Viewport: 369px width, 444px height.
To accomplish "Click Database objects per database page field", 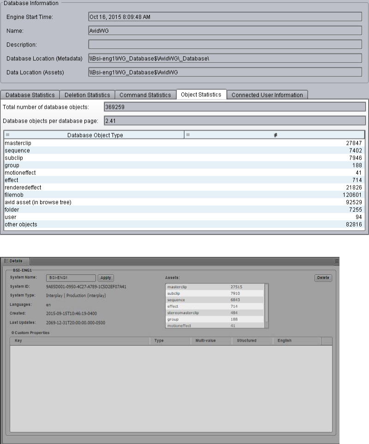I will pyautogui.click(x=235, y=121).
